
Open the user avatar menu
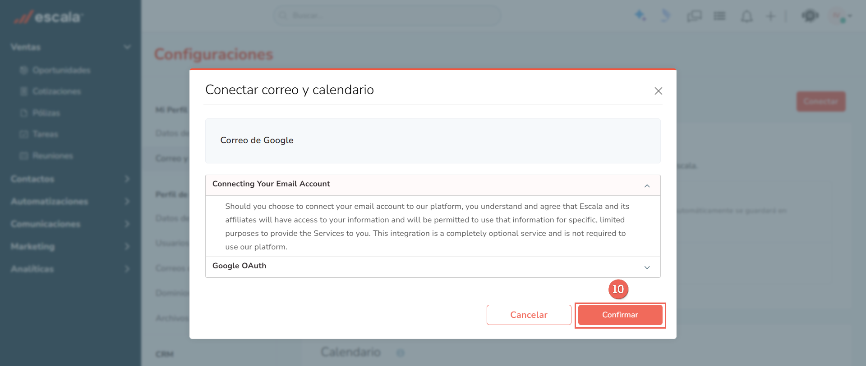[838, 16]
